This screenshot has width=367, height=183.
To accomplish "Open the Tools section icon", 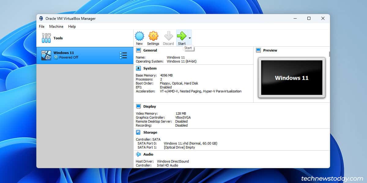I will [46, 38].
